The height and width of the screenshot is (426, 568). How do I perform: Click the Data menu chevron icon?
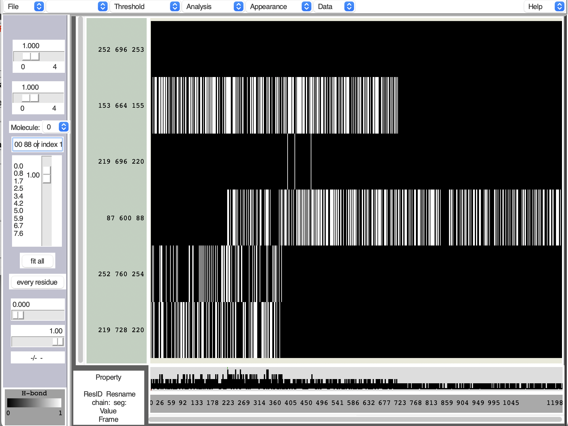(x=349, y=6)
